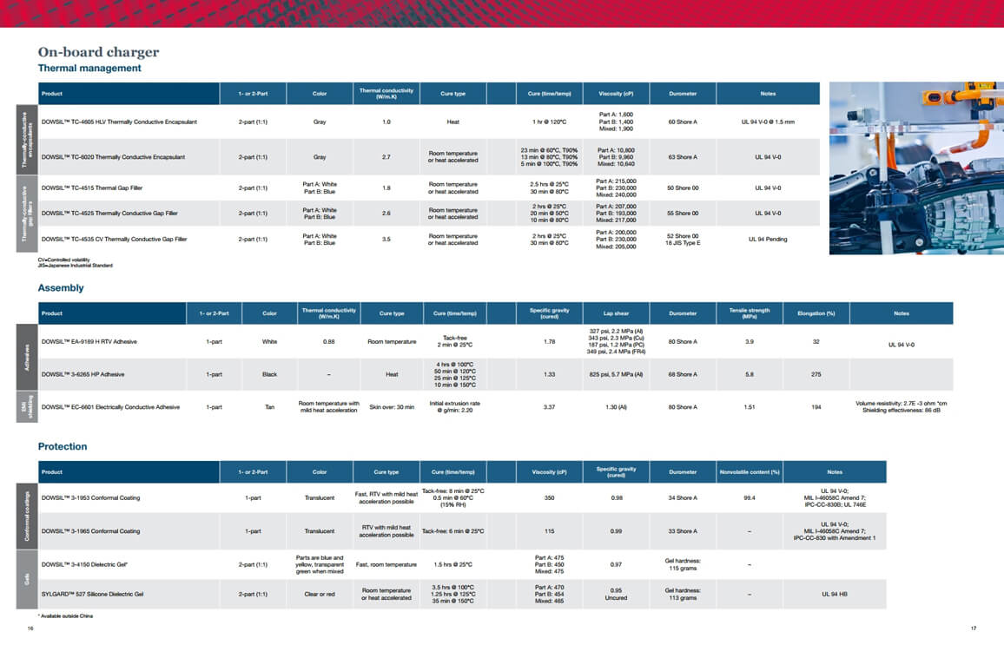The height and width of the screenshot is (645, 1004).
Task: Click the DOWSIL TC-4535 CV Thermally Conductive Gap Filler name
Action: [114, 240]
